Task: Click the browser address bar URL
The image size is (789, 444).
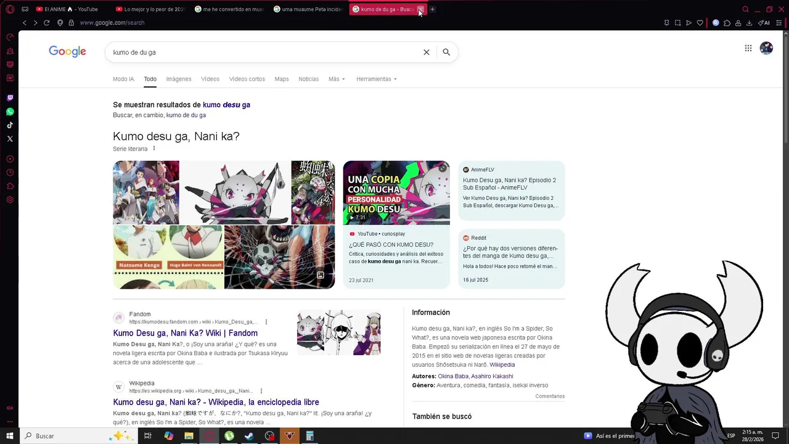Action: tap(112, 23)
